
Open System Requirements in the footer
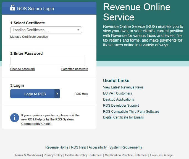point(126,147)
